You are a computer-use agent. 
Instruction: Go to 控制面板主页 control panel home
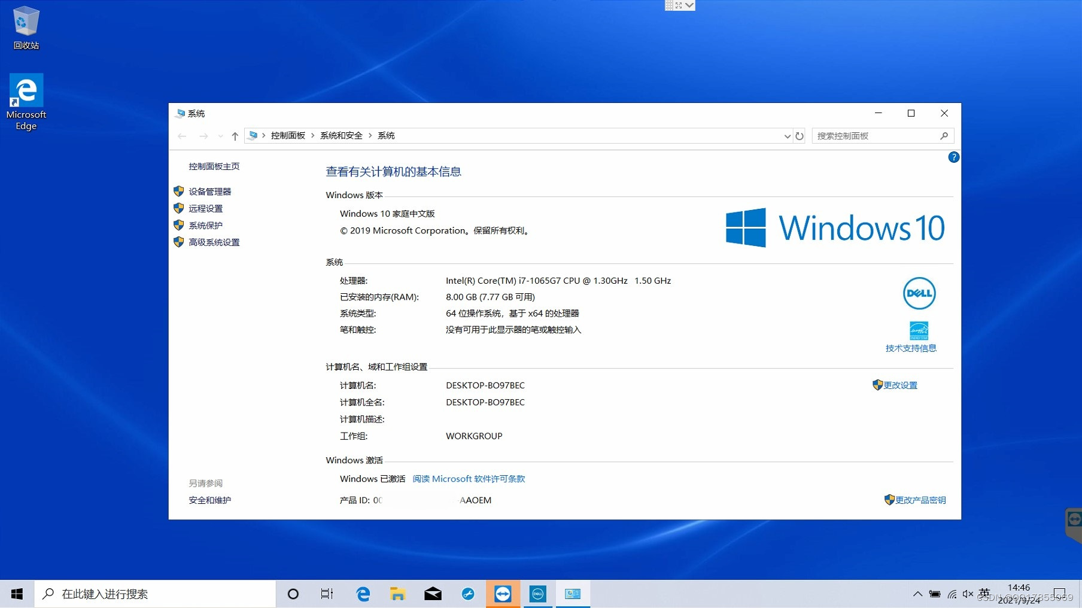214,166
